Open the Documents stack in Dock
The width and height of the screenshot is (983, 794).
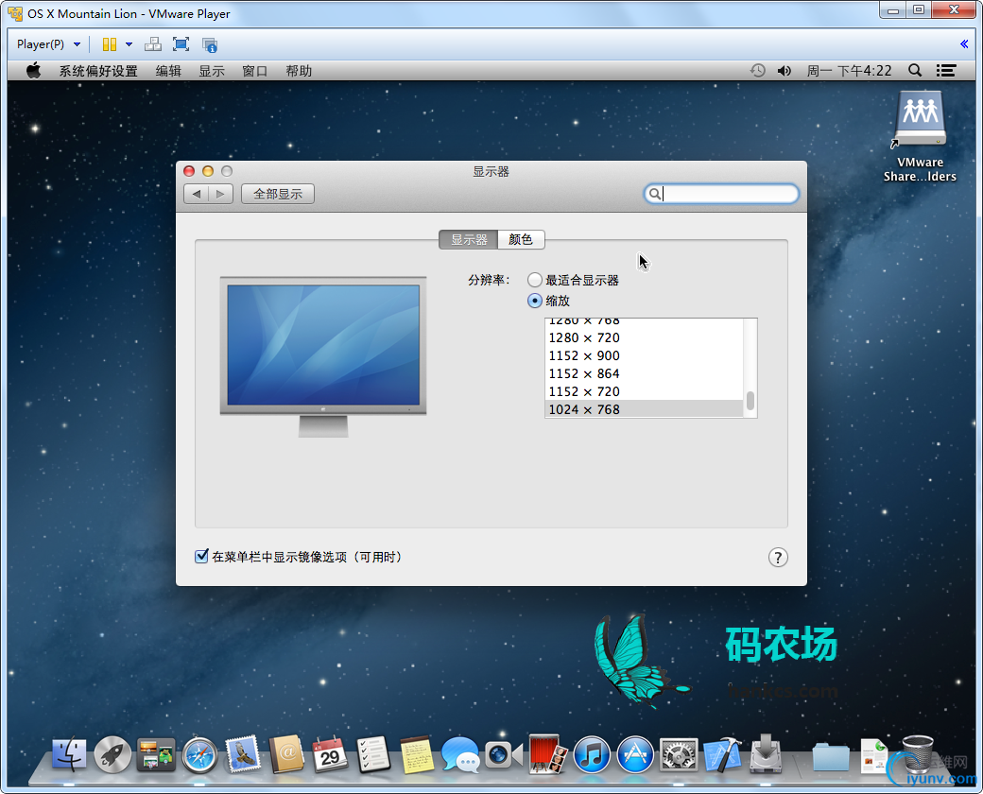coord(874,756)
